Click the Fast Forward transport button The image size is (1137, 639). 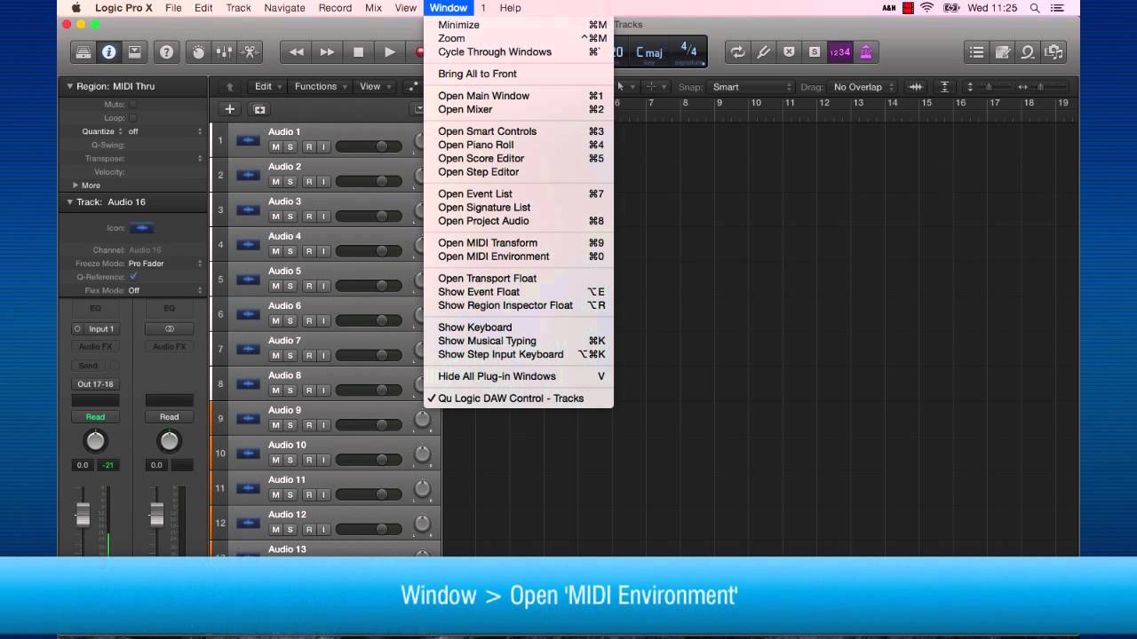(x=327, y=52)
